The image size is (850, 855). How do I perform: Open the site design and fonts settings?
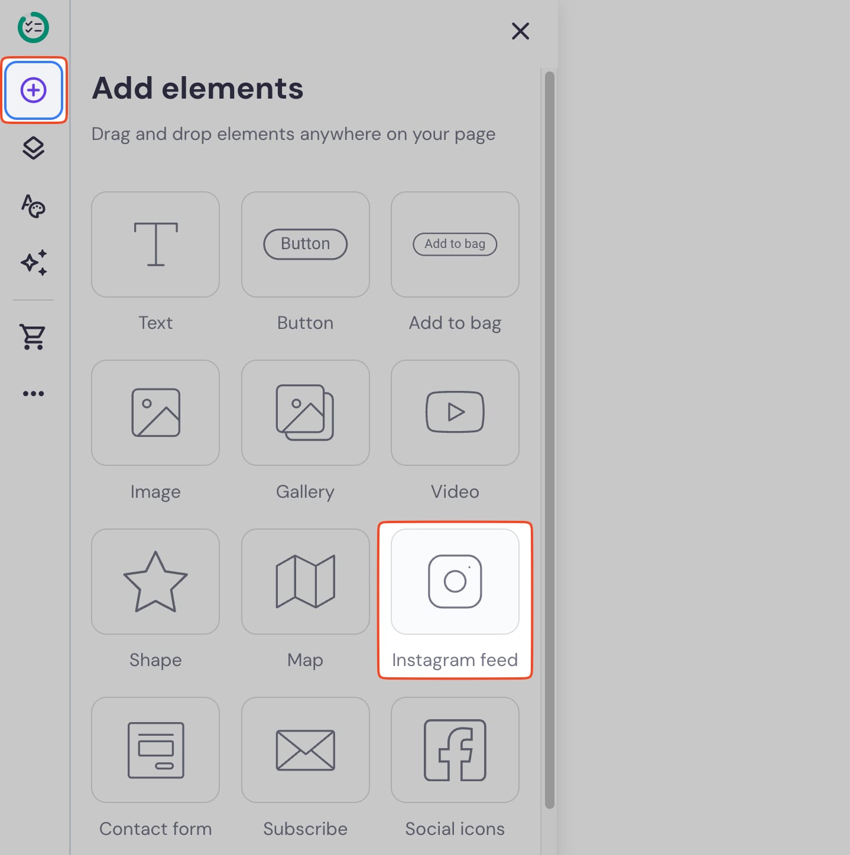click(x=34, y=207)
